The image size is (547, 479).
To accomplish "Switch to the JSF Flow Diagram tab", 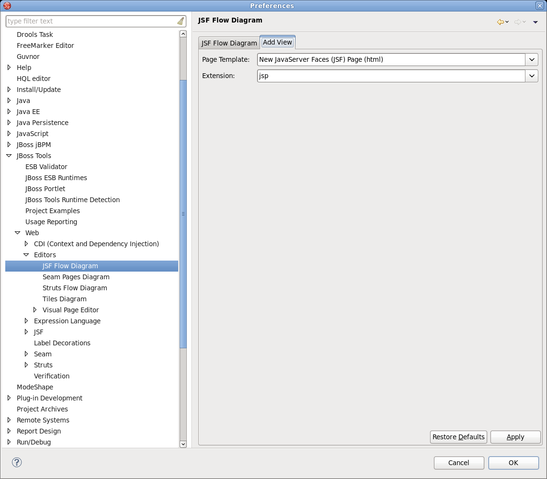I will pyautogui.click(x=229, y=43).
